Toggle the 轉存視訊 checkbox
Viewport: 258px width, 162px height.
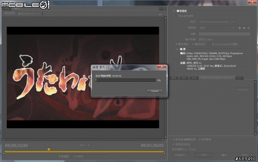177,44
